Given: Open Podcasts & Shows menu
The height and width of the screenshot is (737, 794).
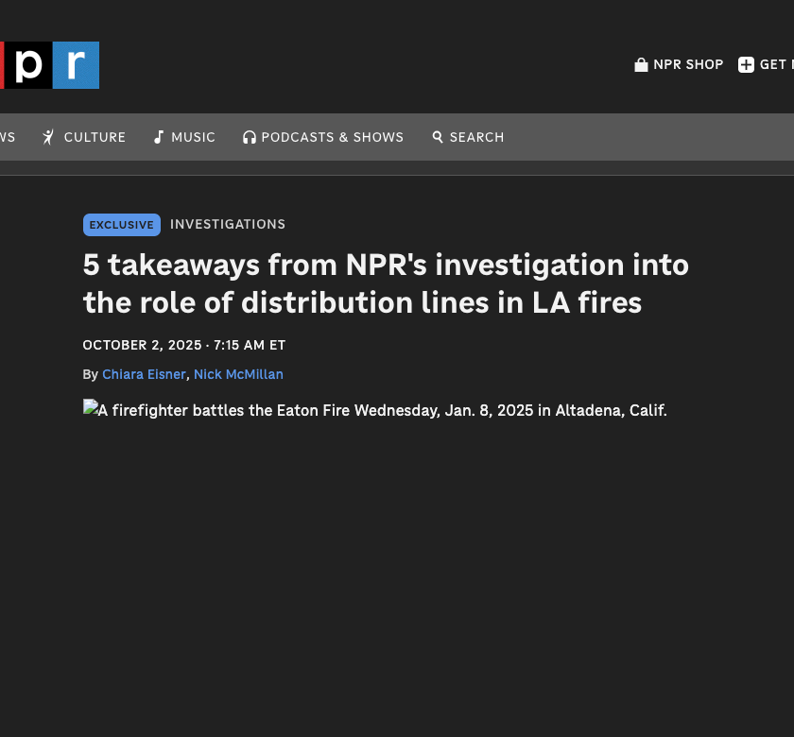Looking at the screenshot, I should pyautogui.click(x=332, y=137).
